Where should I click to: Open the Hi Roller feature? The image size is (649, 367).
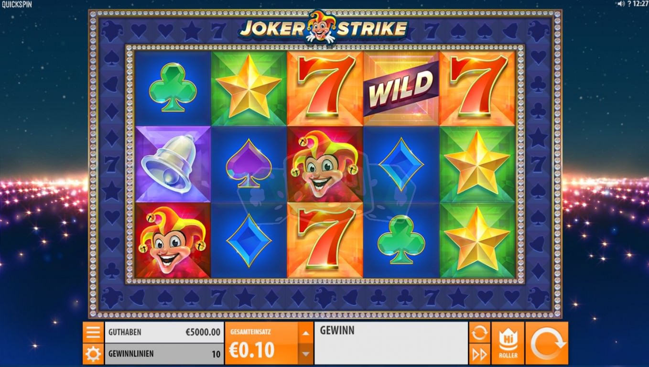[508, 343]
